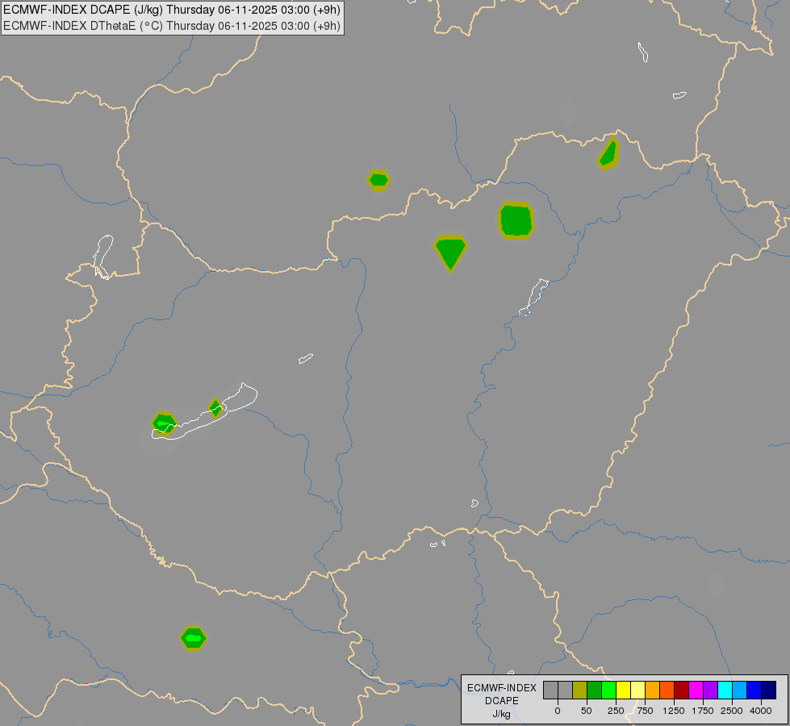Click the green hexagon blob at bottom of map
This screenshot has height=726, width=790.
click(x=194, y=638)
